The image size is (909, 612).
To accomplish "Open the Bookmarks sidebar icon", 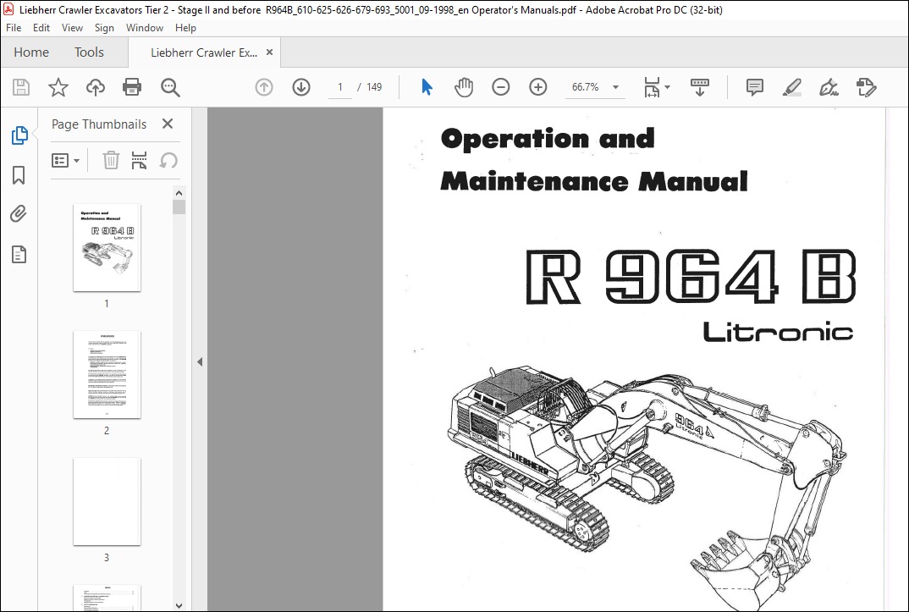I will [19, 175].
